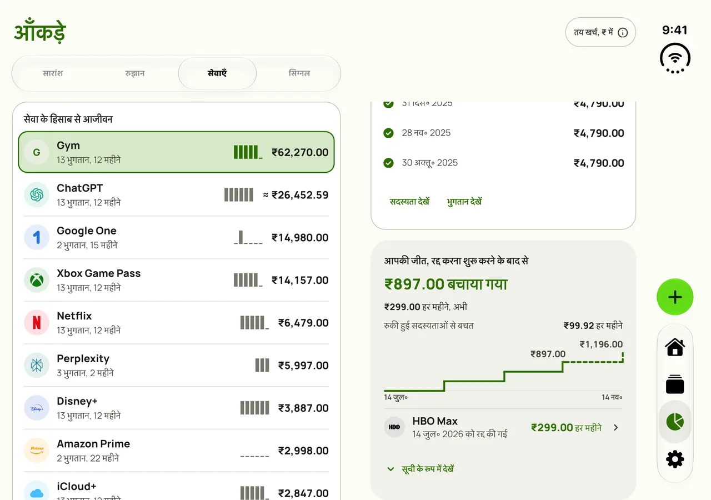Switch to the रुझान tab
Viewport: 711px width, 500px height.
pyautogui.click(x=135, y=73)
